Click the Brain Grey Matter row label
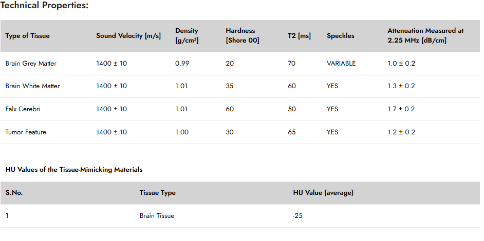 point(31,64)
